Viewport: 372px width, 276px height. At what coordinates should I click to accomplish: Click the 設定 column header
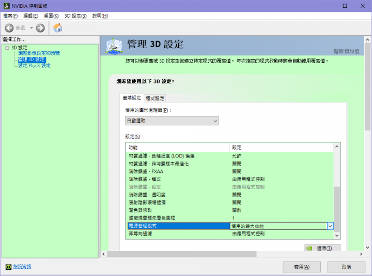282,148
